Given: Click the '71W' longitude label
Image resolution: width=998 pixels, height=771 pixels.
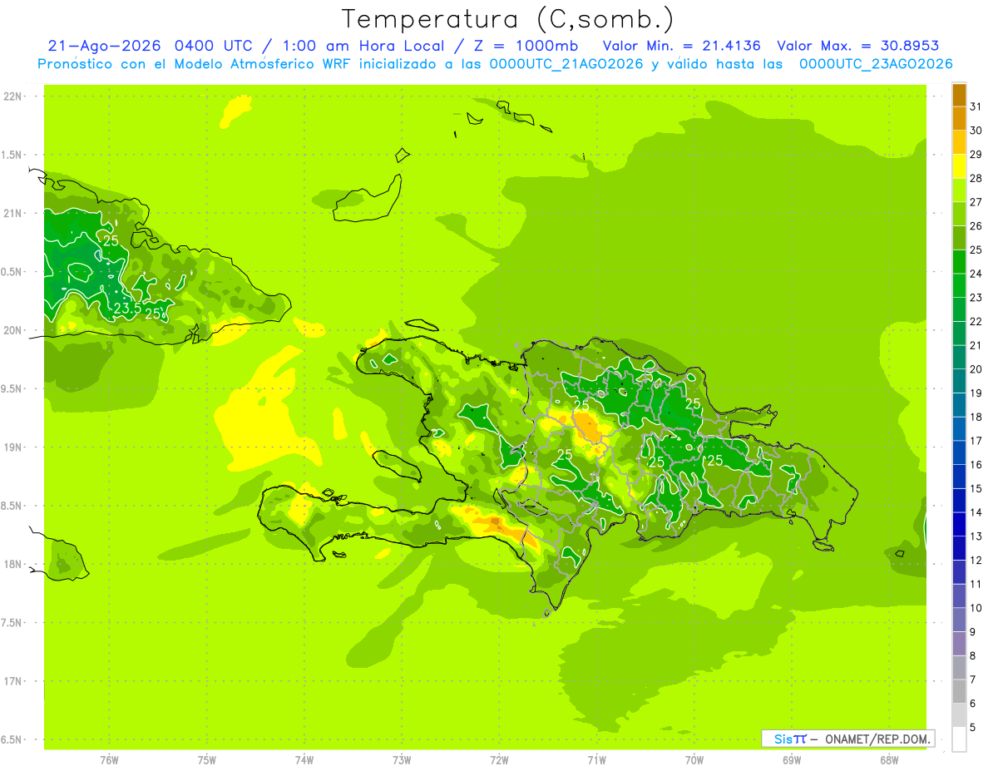Looking at the screenshot, I should point(596,759).
